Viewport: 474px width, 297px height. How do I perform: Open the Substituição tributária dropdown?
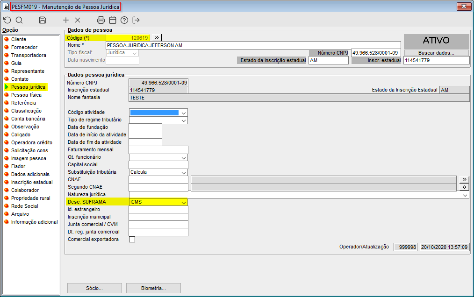tap(183, 172)
